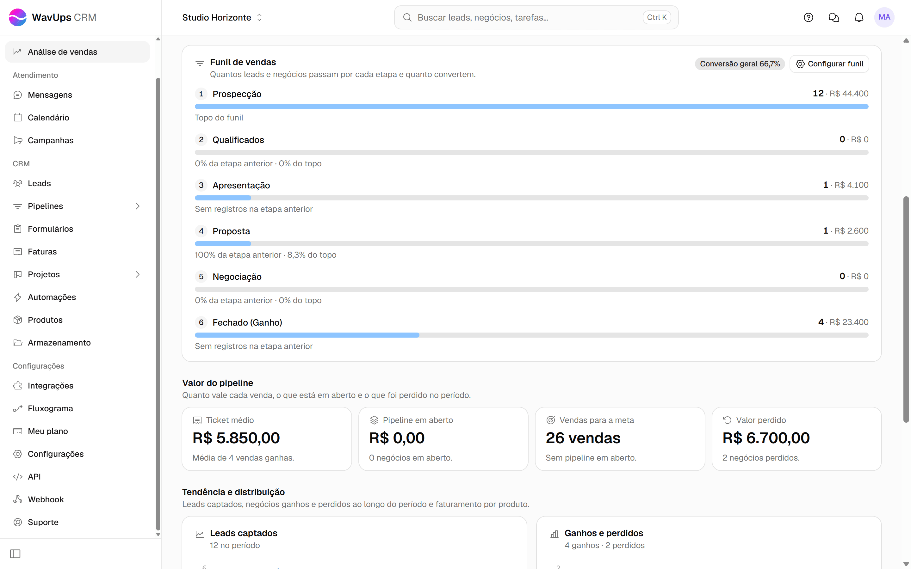Click the Armazenamento folder icon
This screenshot has height=569, width=911.
[x=18, y=343]
